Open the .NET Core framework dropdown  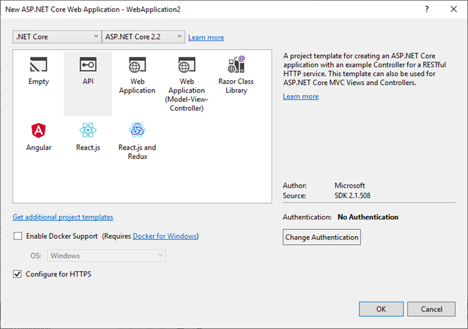point(57,37)
